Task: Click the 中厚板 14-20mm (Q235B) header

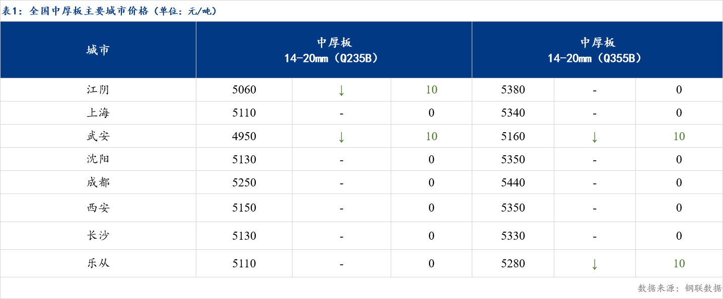Action: 334,50
